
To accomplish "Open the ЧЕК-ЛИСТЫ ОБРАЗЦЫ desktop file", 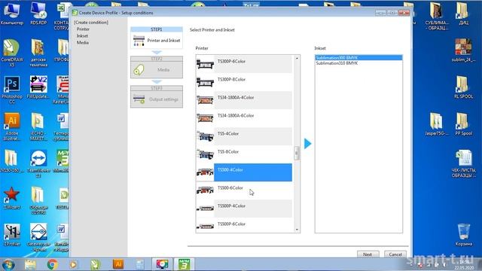I will 464,163.
